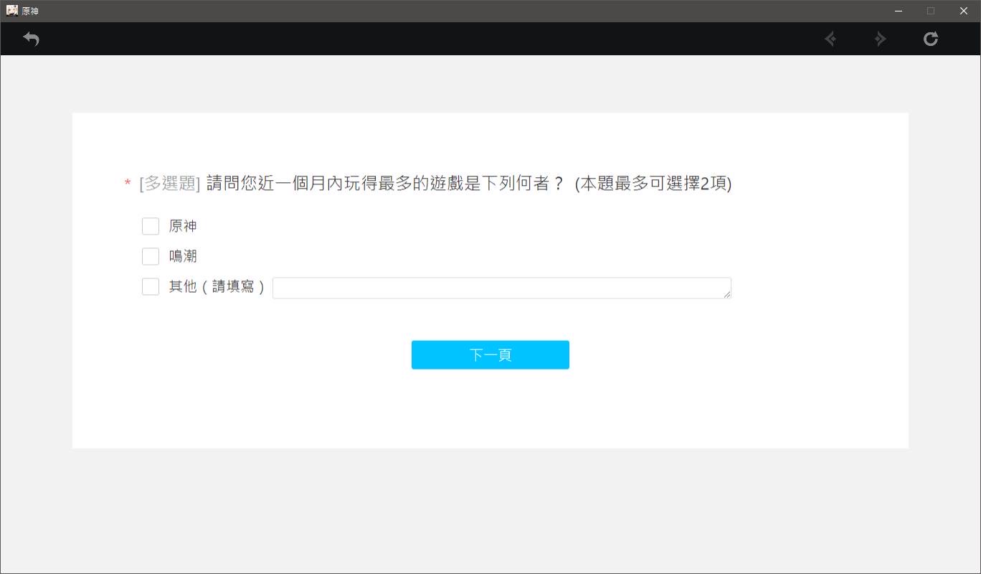Screen dimensions: 981x574
Task: Reload the survey page with the refresh icon
Action: [x=930, y=39]
